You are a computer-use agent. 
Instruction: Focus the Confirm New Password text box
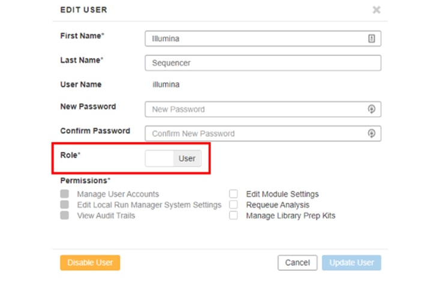[255, 133]
